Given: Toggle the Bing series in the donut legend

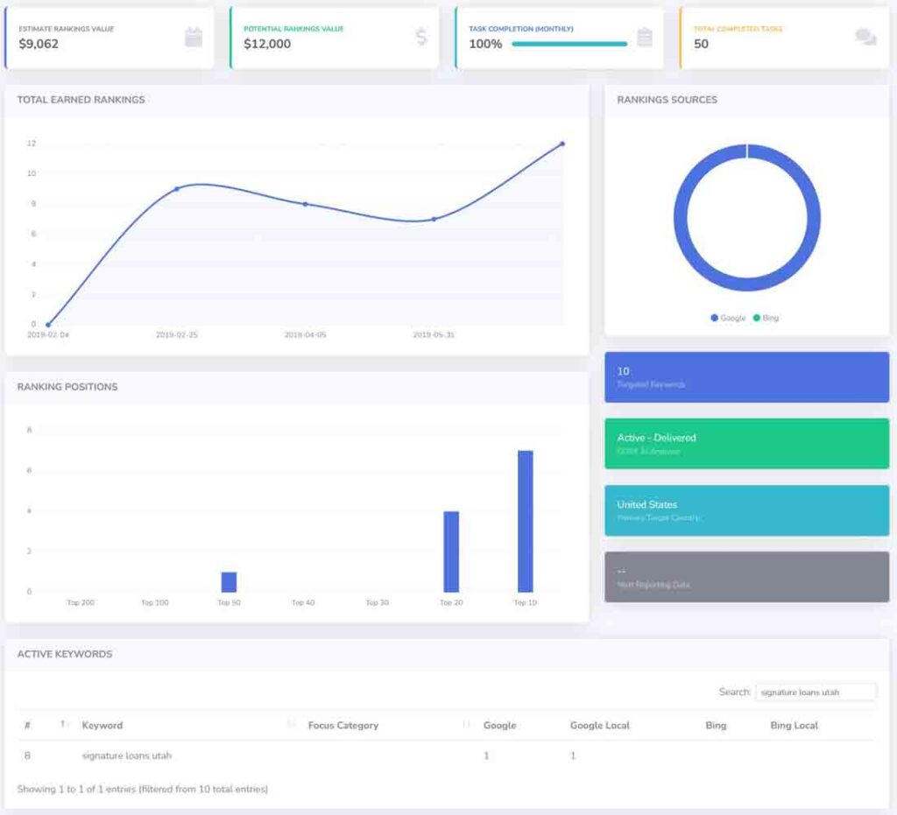Looking at the screenshot, I should (765, 318).
